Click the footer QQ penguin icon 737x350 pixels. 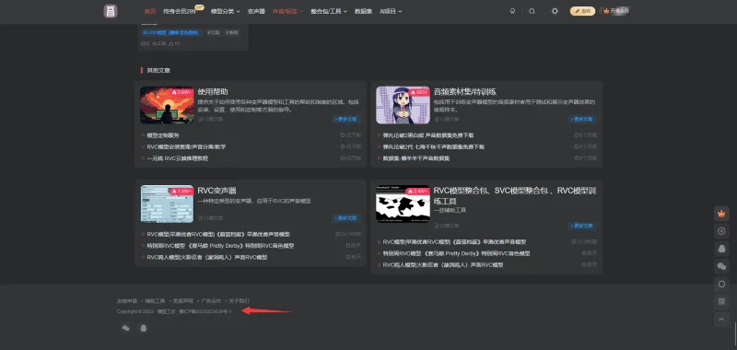tap(144, 328)
